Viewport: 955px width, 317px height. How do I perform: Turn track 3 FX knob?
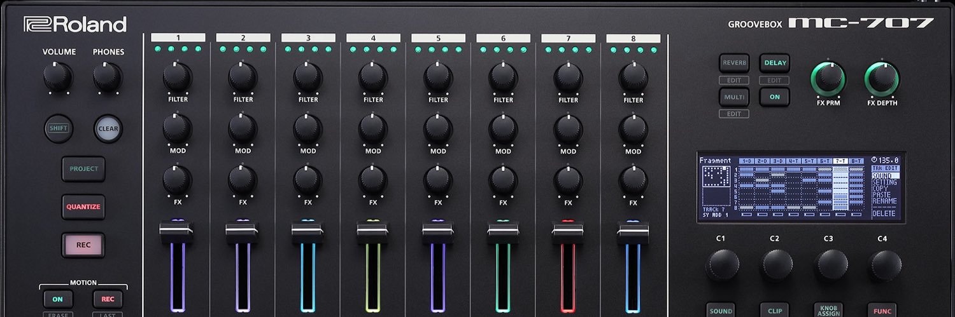308,180
